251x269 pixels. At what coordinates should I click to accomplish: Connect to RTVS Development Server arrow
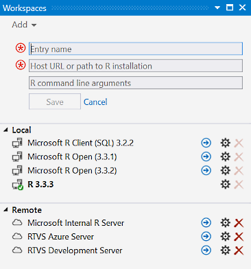(206, 250)
